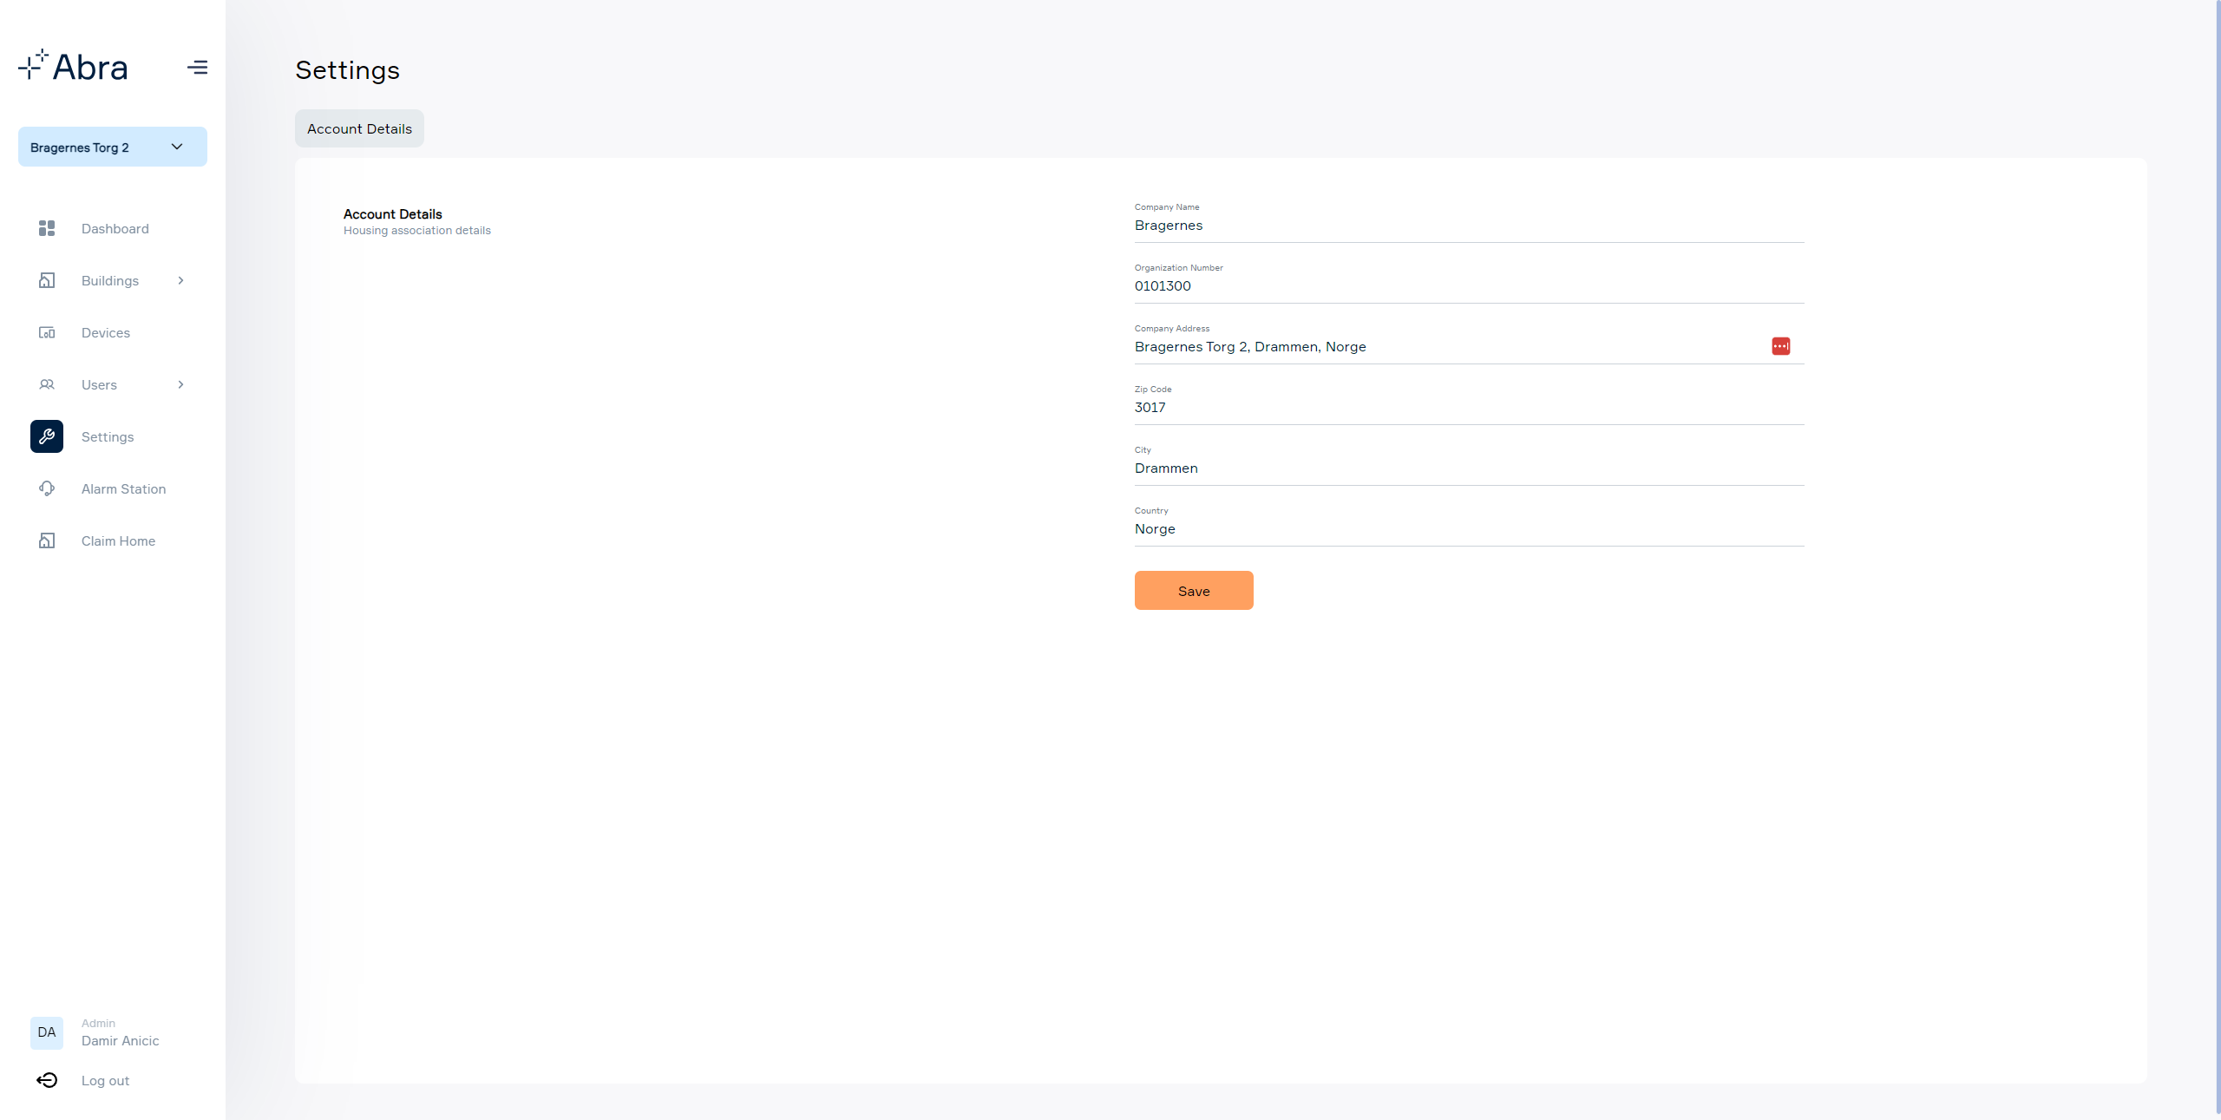Edit the Country field

click(1469, 528)
